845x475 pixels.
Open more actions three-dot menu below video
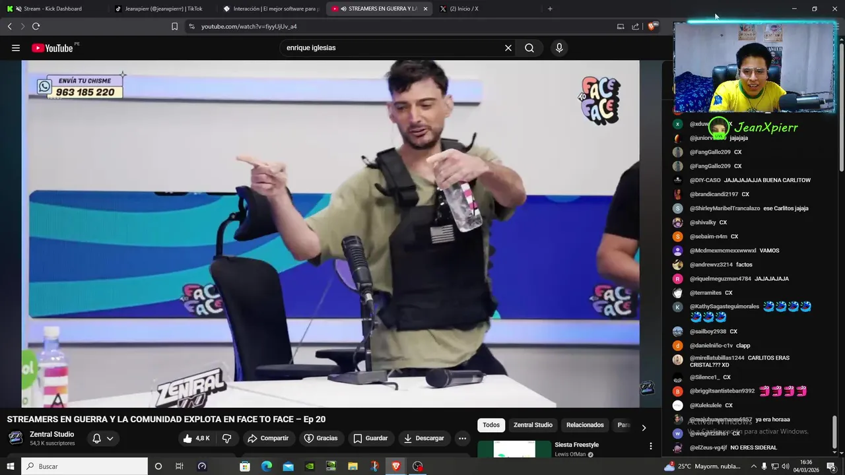pos(462,438)
